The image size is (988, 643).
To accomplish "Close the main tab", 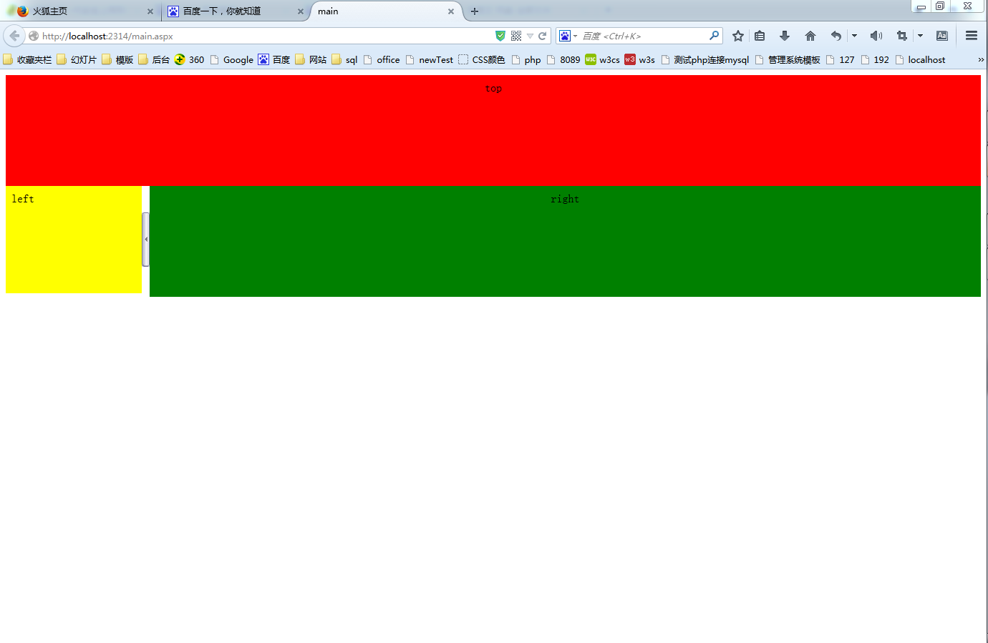I will pos(451,11).
